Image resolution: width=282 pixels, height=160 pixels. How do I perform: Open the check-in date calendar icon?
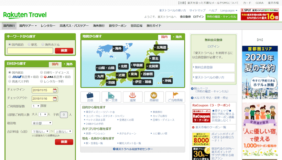pos(55,90)
